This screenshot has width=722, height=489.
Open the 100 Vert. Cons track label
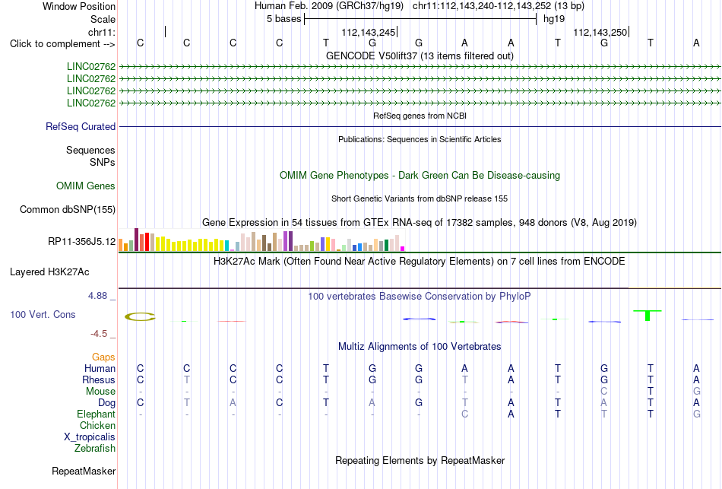43,314
